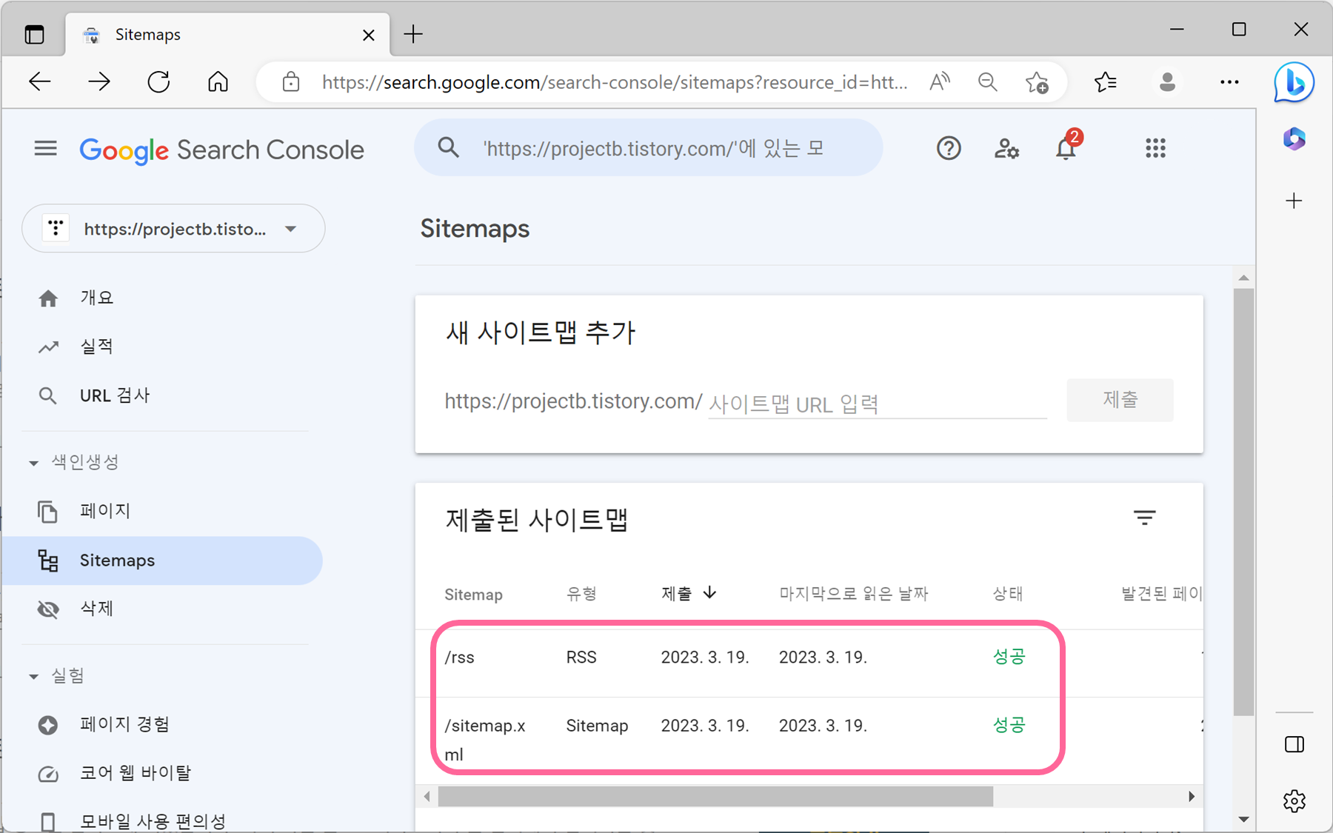Open users and permissions settings icon

click(x=1006, y=149)
